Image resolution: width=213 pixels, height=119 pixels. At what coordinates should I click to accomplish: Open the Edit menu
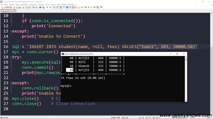pyautogui.click(x=6, y=5)
